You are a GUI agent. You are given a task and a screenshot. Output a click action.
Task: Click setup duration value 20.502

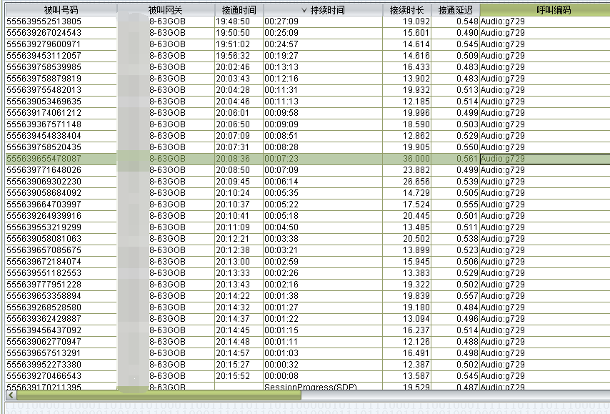416,239
